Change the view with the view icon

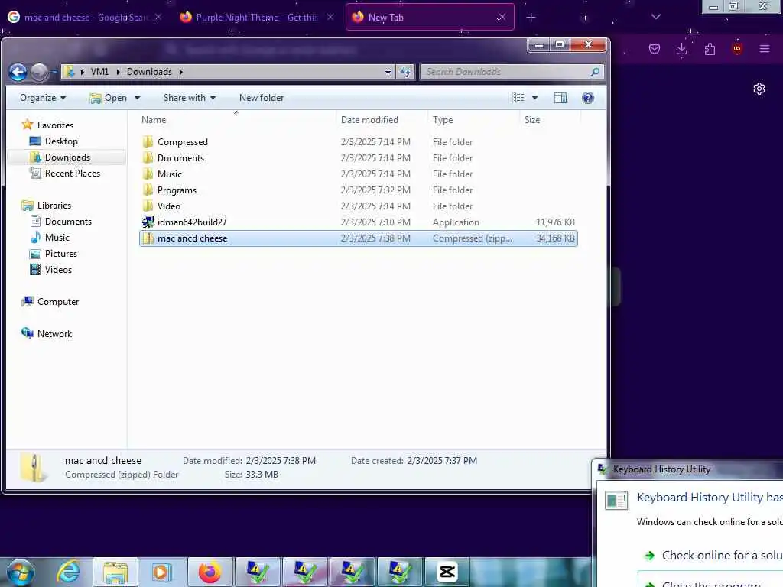click(x=518, y=98)
